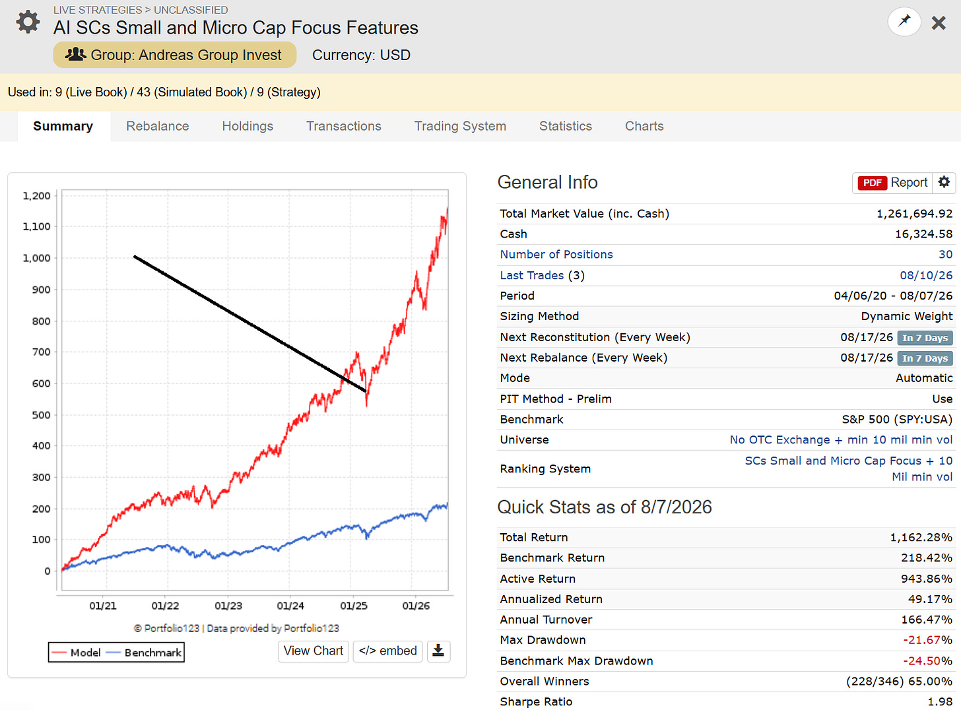Viewport: 961px width, 710px height.
Task: Click the chart download icon
Action: [x=438, y=651]
